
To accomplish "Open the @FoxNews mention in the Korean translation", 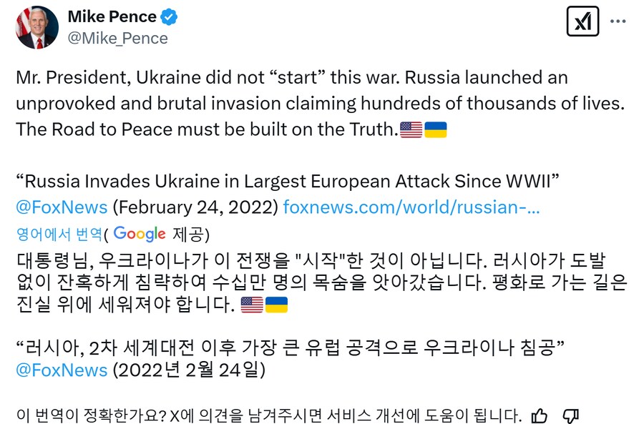I will pos(62,370).
